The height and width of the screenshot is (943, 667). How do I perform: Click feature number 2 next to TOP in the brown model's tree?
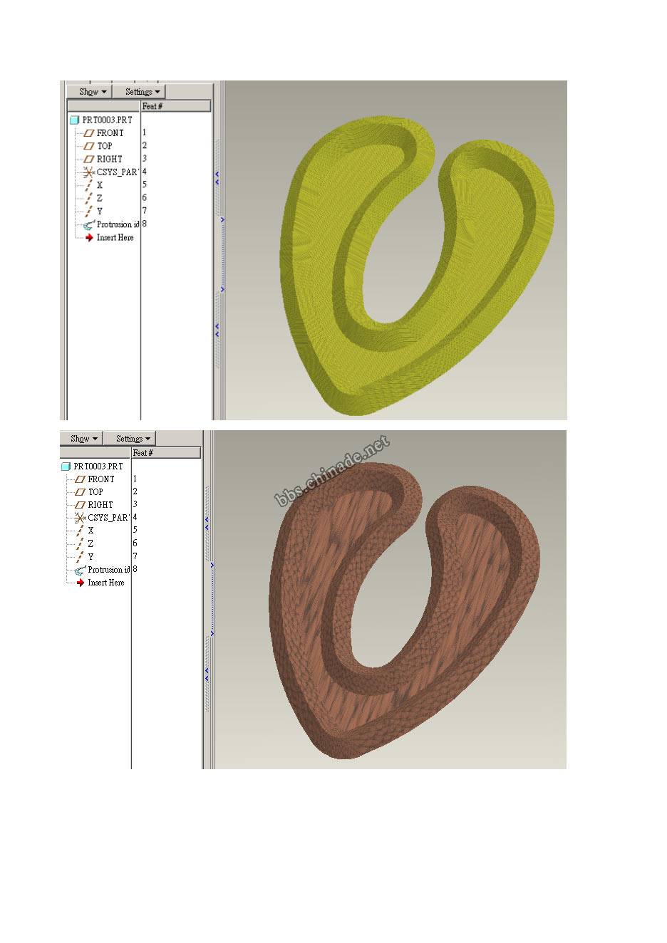click(x=135, y=491)
